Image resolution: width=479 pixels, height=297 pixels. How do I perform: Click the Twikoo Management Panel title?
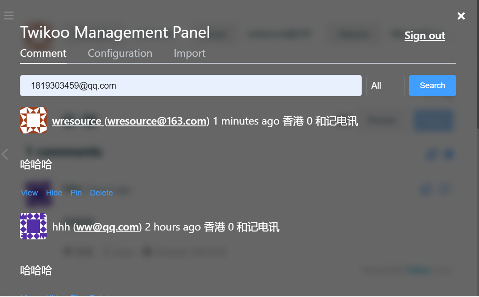click(x=115, y=32)
